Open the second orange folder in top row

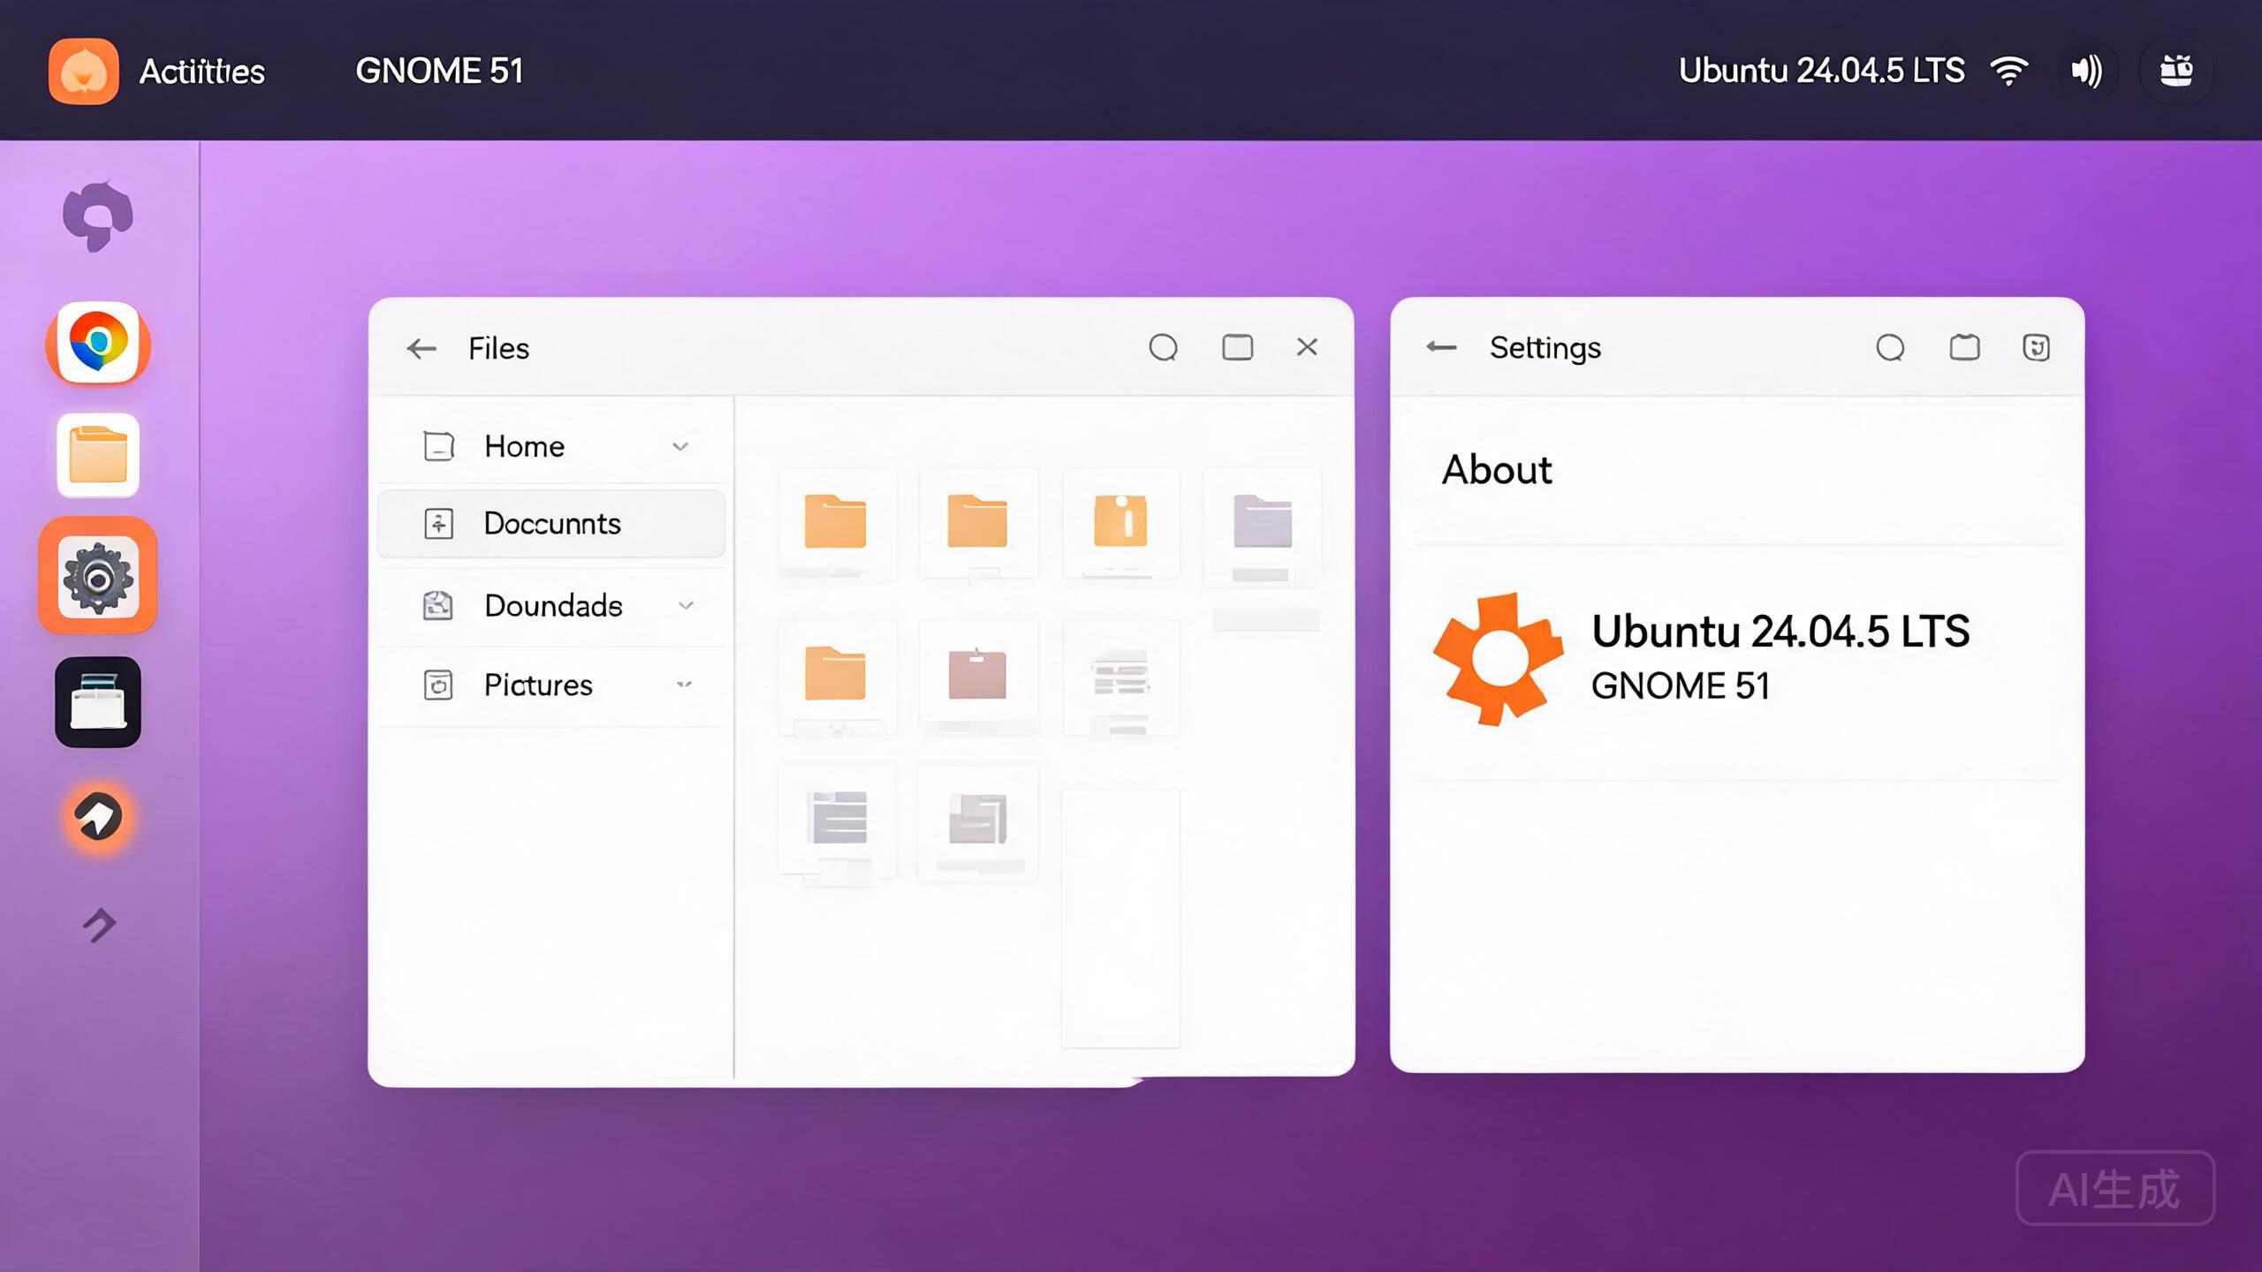(977, 521)
